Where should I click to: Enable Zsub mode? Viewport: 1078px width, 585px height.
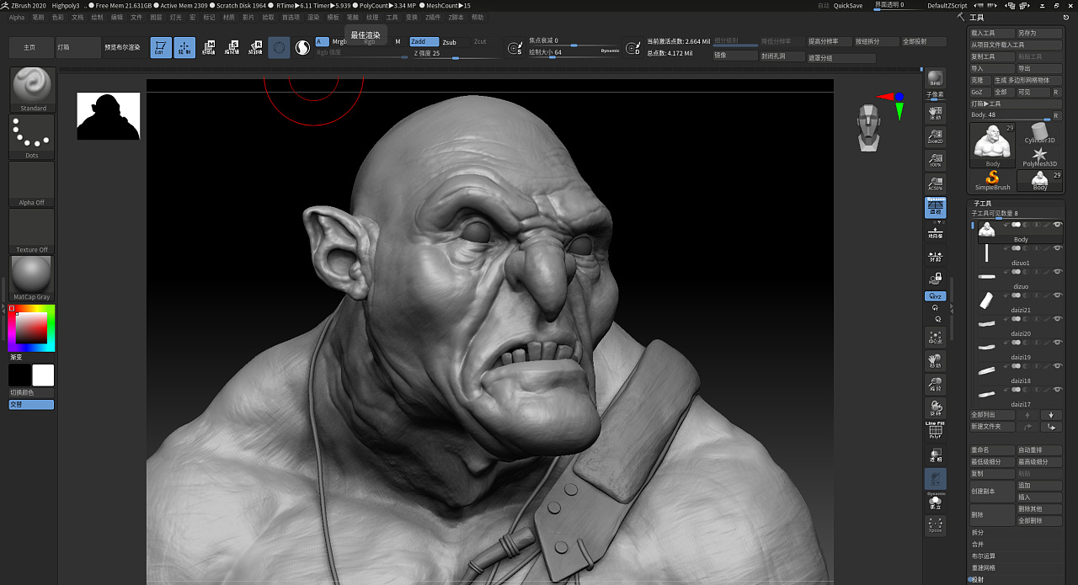point(451,41)
